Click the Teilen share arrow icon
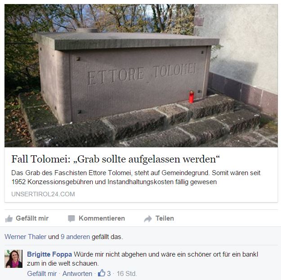The image size is (281, 280). coord(148,219)
